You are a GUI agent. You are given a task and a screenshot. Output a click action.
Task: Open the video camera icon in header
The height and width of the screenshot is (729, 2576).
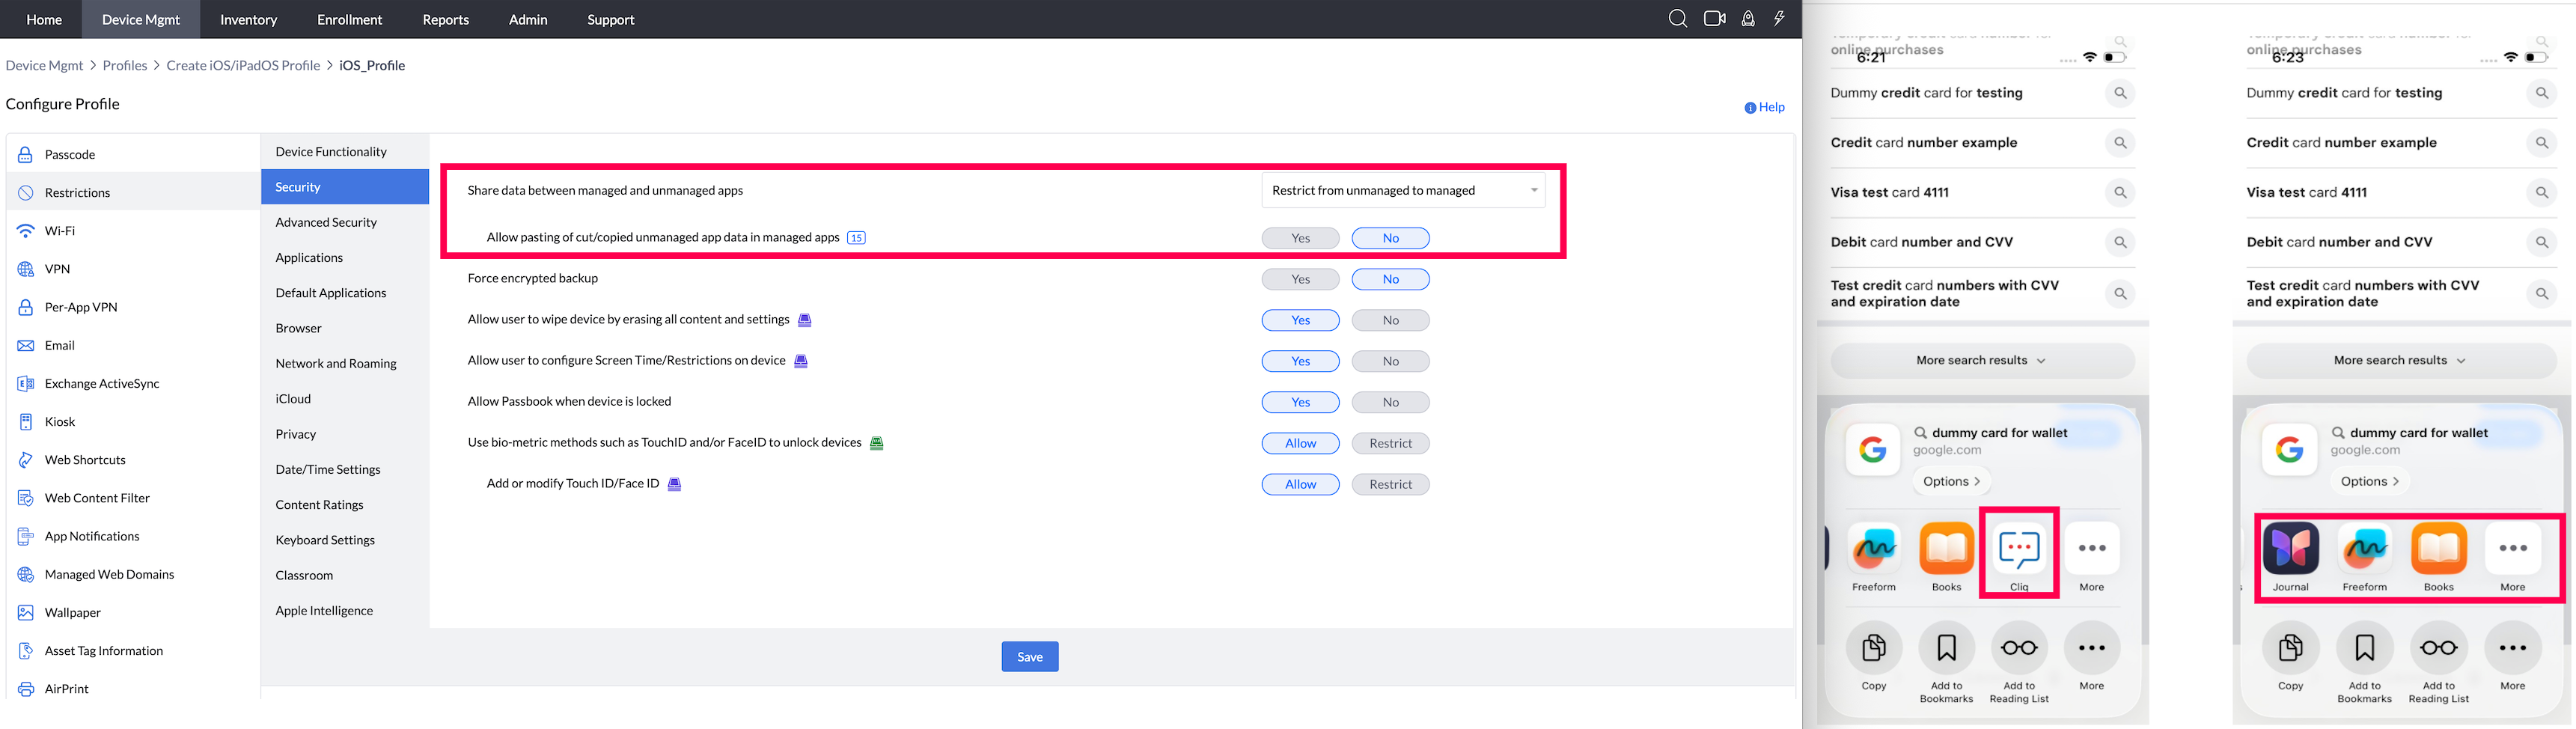tap(1714, 19)
